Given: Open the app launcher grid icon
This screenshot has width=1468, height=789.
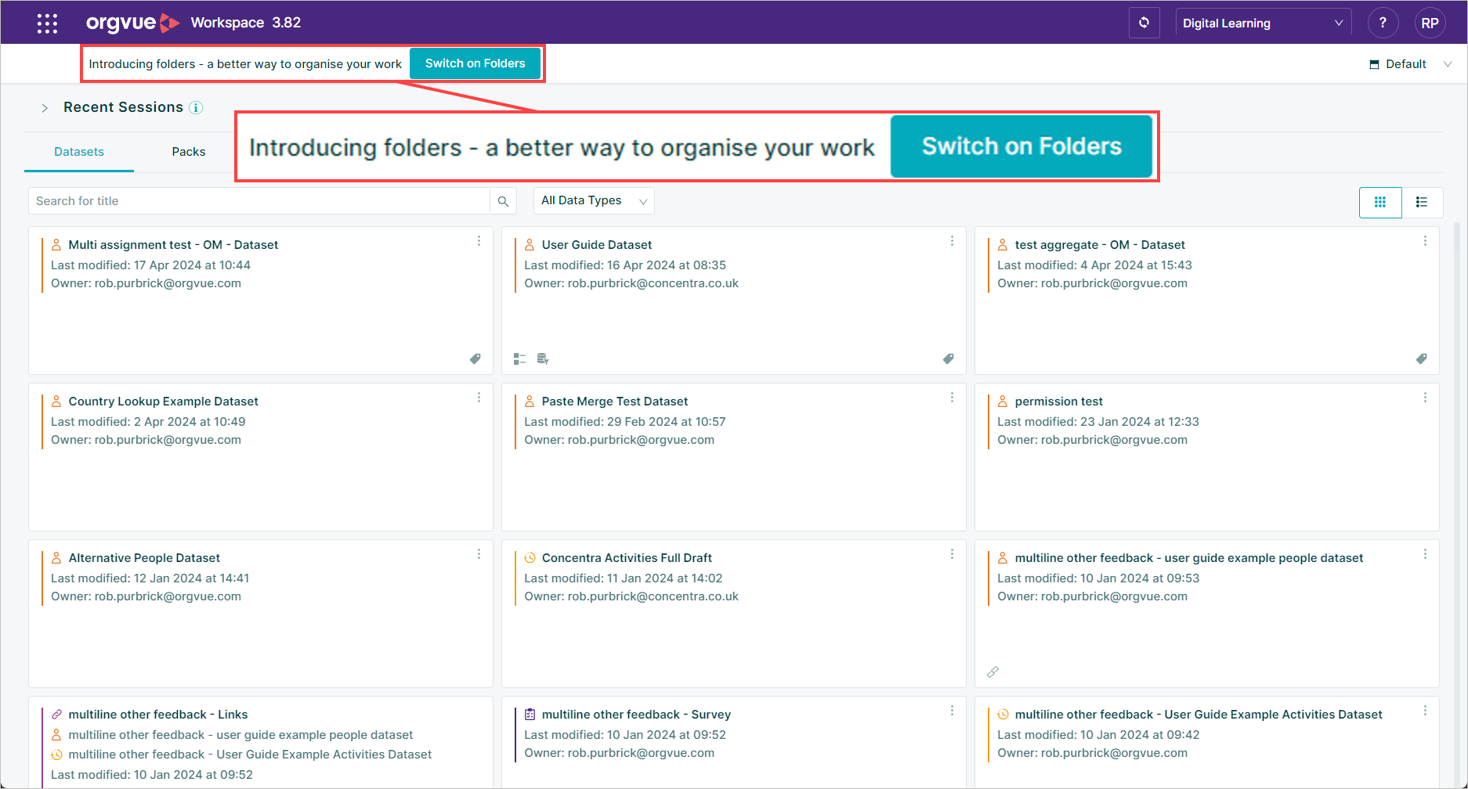Looking at the screenshot, I should coord(47,23).
